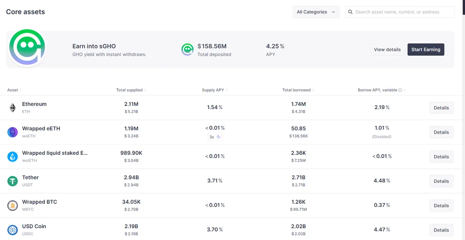Click Wrapped BTC's 0.37% borrow APY
465x240 pixels.
[x=382, y=205]
